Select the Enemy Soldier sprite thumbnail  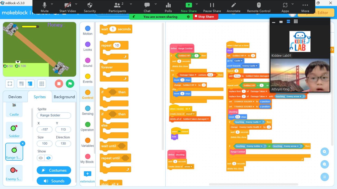[14, 173]
